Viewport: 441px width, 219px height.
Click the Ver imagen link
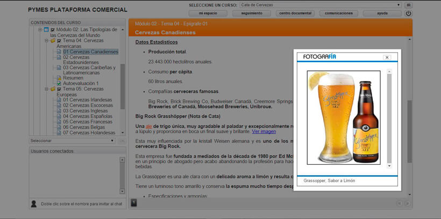(264, 132)
